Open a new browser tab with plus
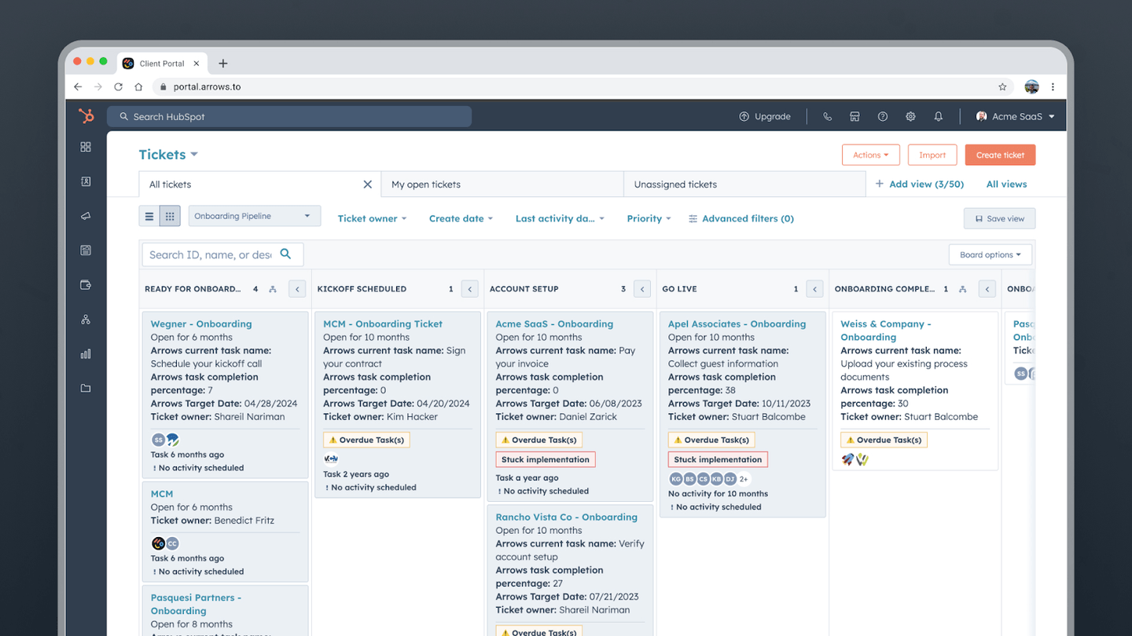The height and width of the screenshot is (636, 1132). click(223, 64)
